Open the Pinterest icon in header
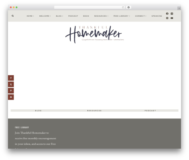This screenshot has width=189, height=160. click(x=167, y=18)
